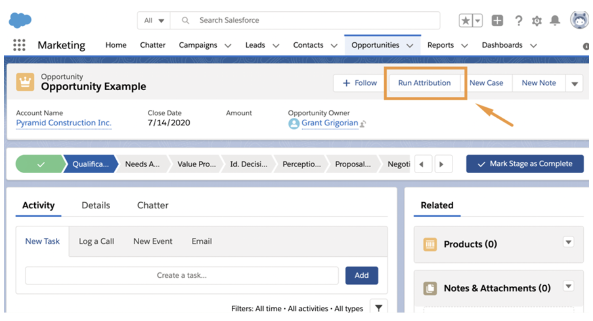Viewport: 593px width, 321px height.
Task: Click the global add new item plus icon
Action: (497, 20)
